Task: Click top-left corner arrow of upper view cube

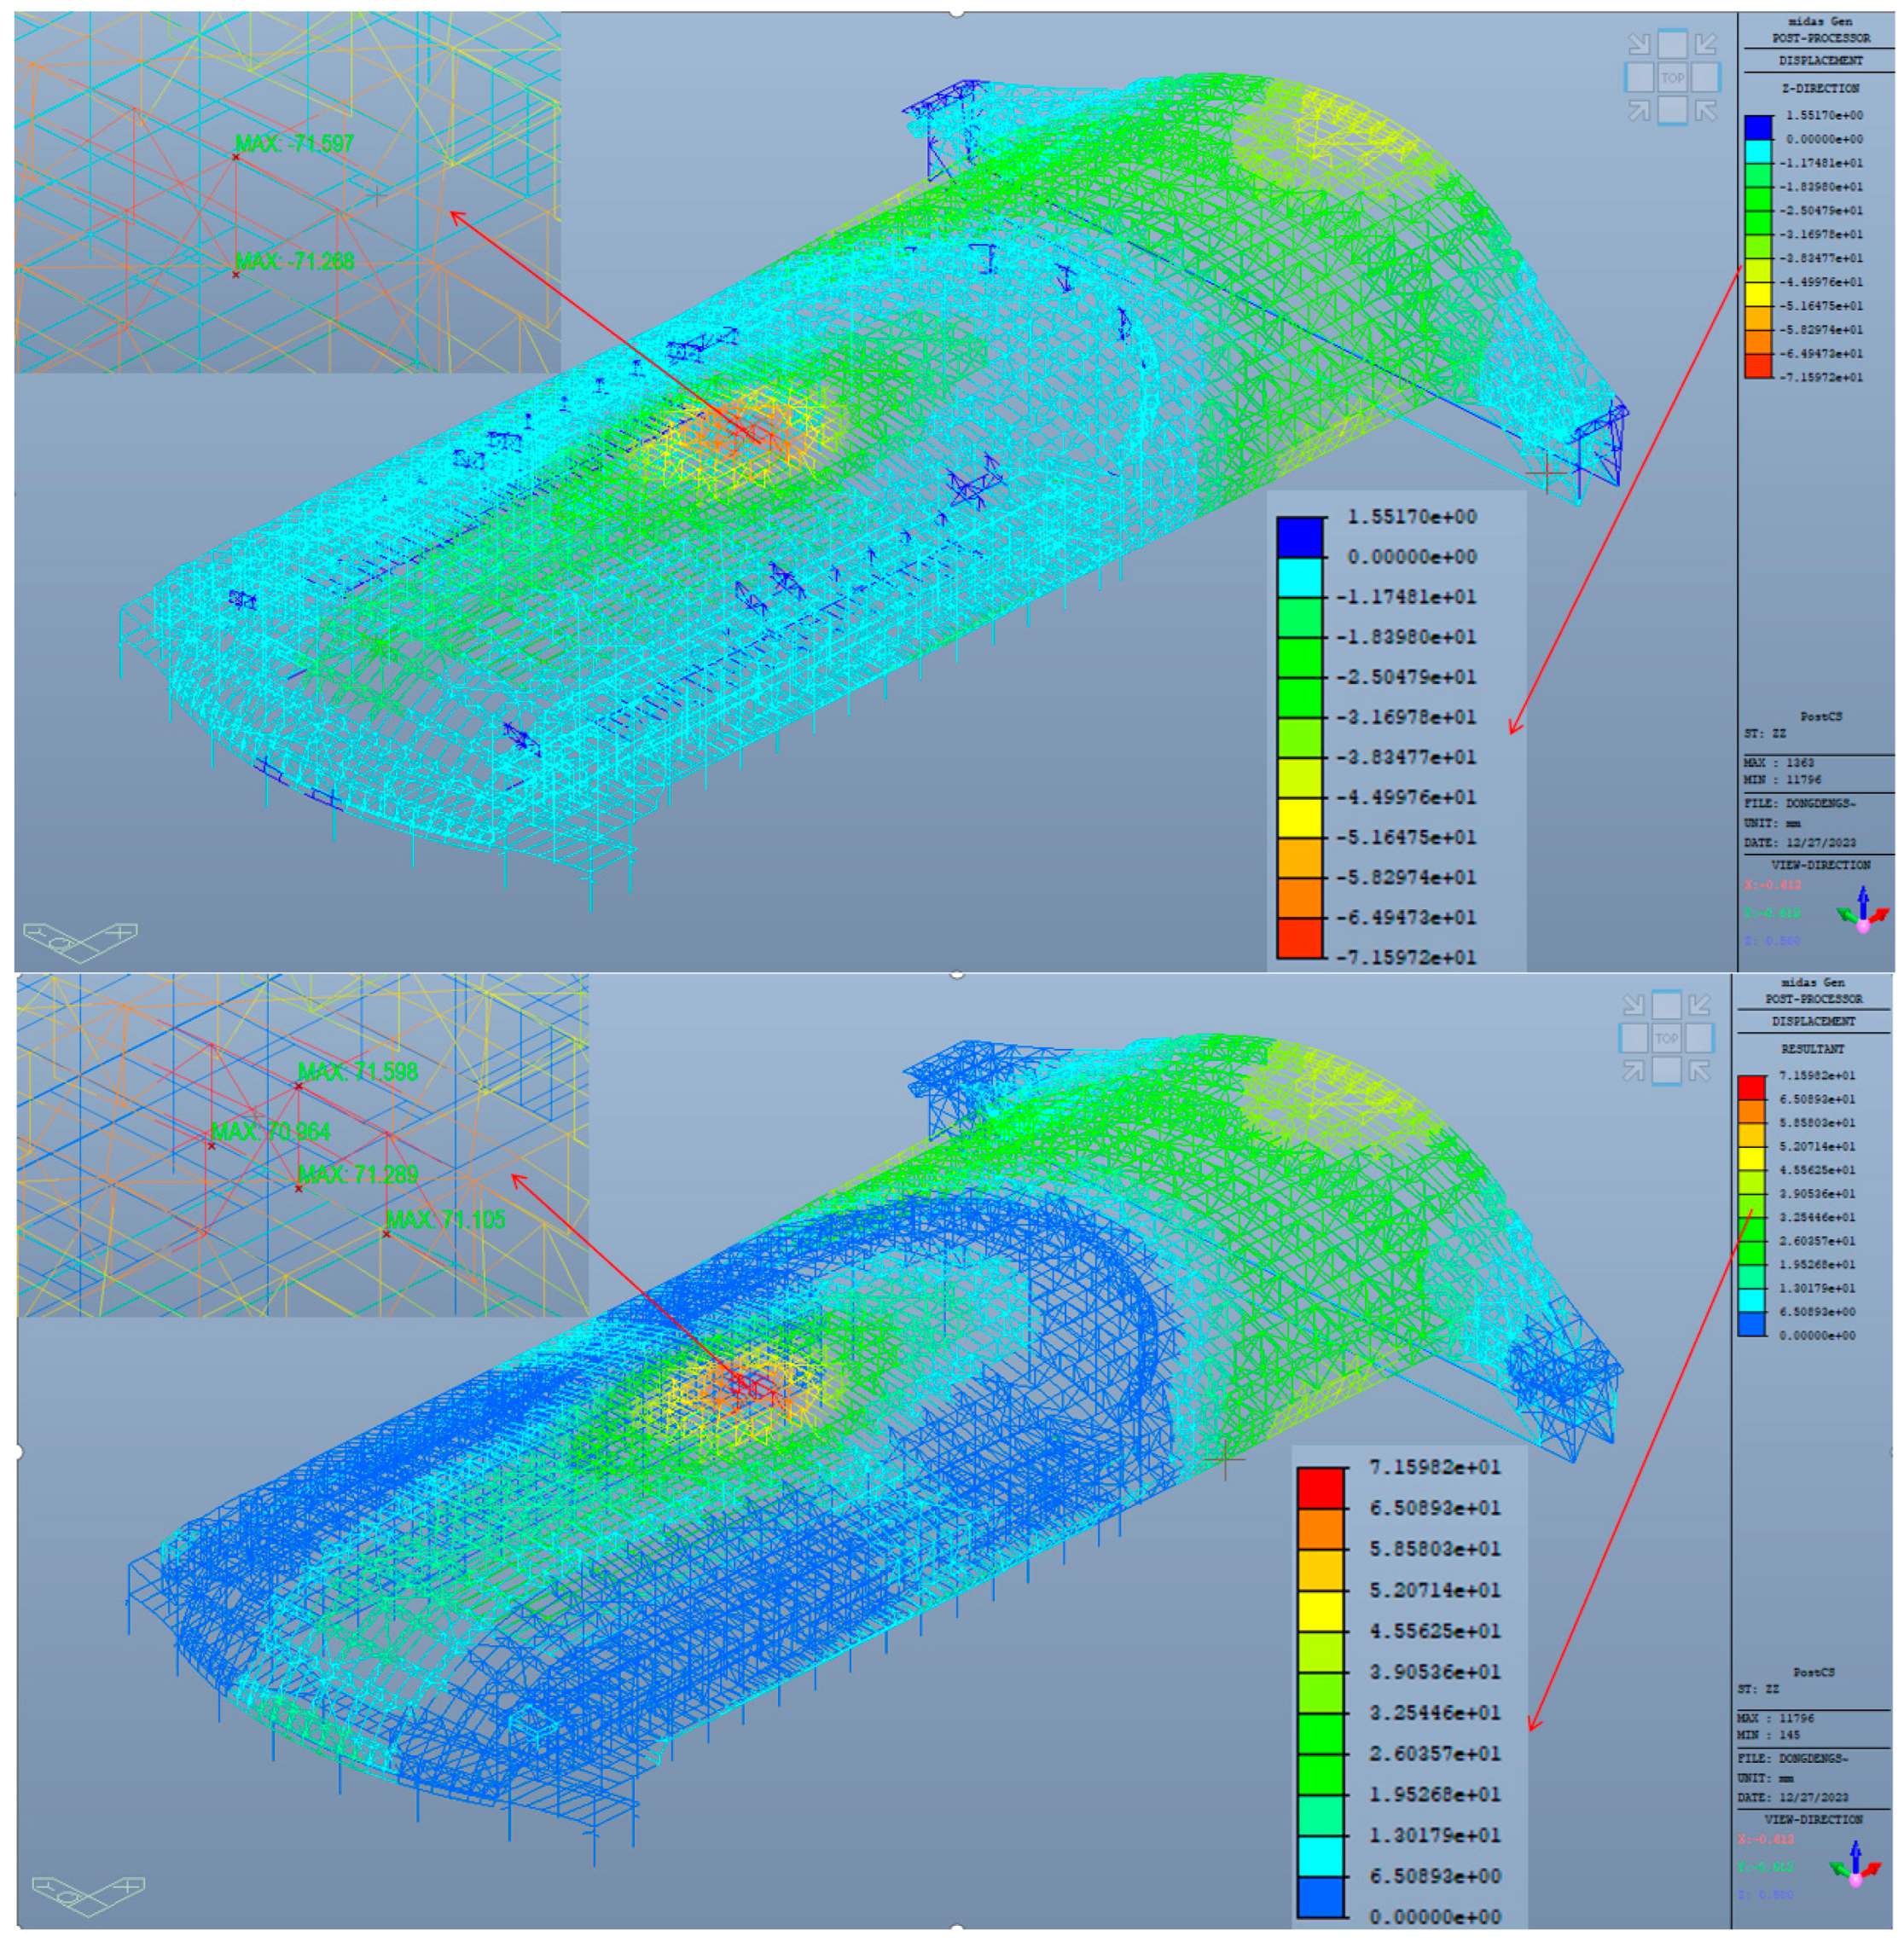Action: tap(1639, 44)
